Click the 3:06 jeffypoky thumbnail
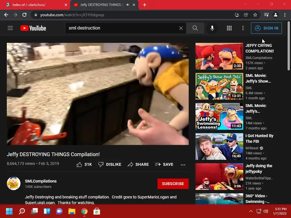291x218 pixels. [x=219, y=177]
